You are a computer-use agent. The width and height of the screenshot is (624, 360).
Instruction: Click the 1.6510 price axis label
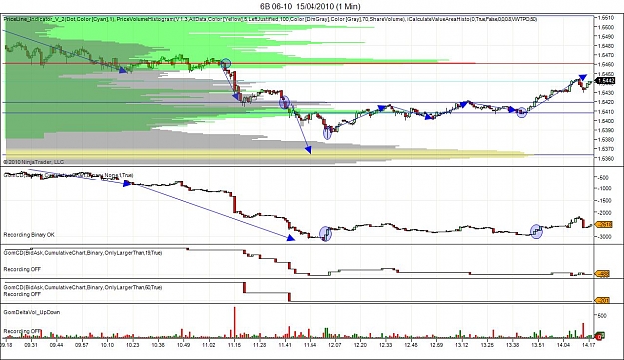point(606,18)
